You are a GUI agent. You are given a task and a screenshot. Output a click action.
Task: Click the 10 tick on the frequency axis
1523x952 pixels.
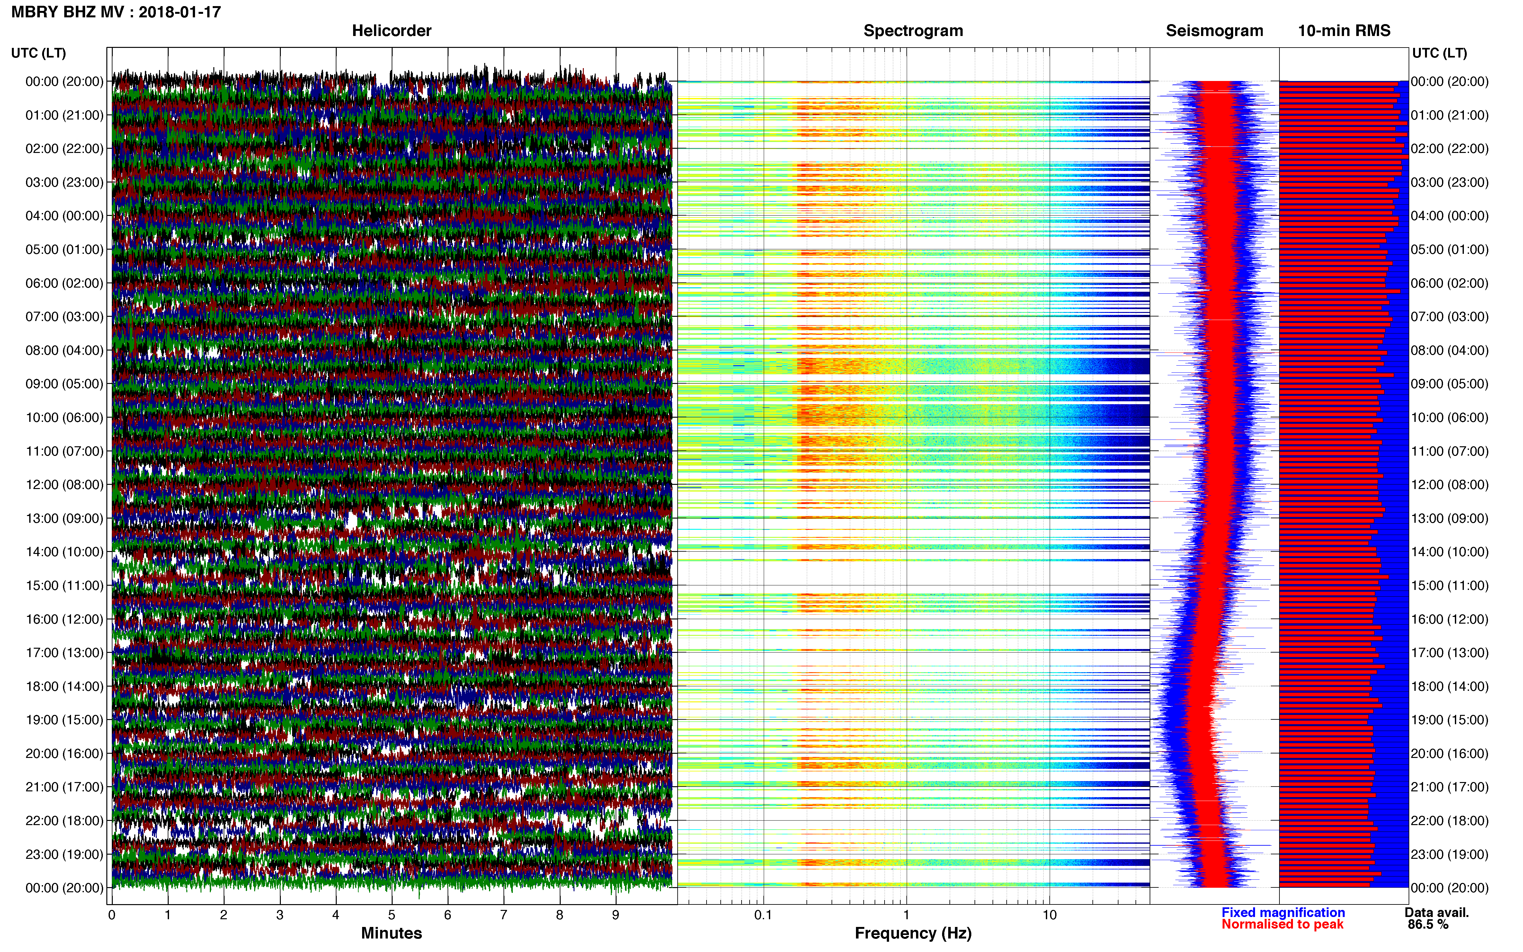(x=1049, y=915)
